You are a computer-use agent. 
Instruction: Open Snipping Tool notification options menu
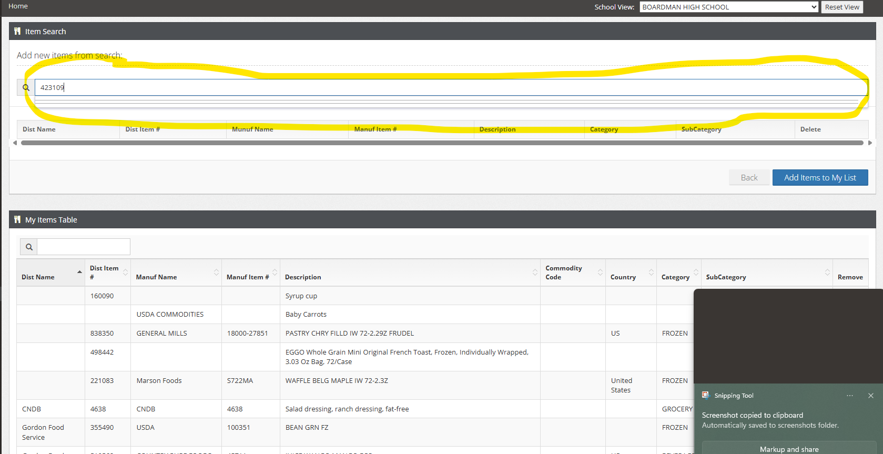(x=850, y=396)
